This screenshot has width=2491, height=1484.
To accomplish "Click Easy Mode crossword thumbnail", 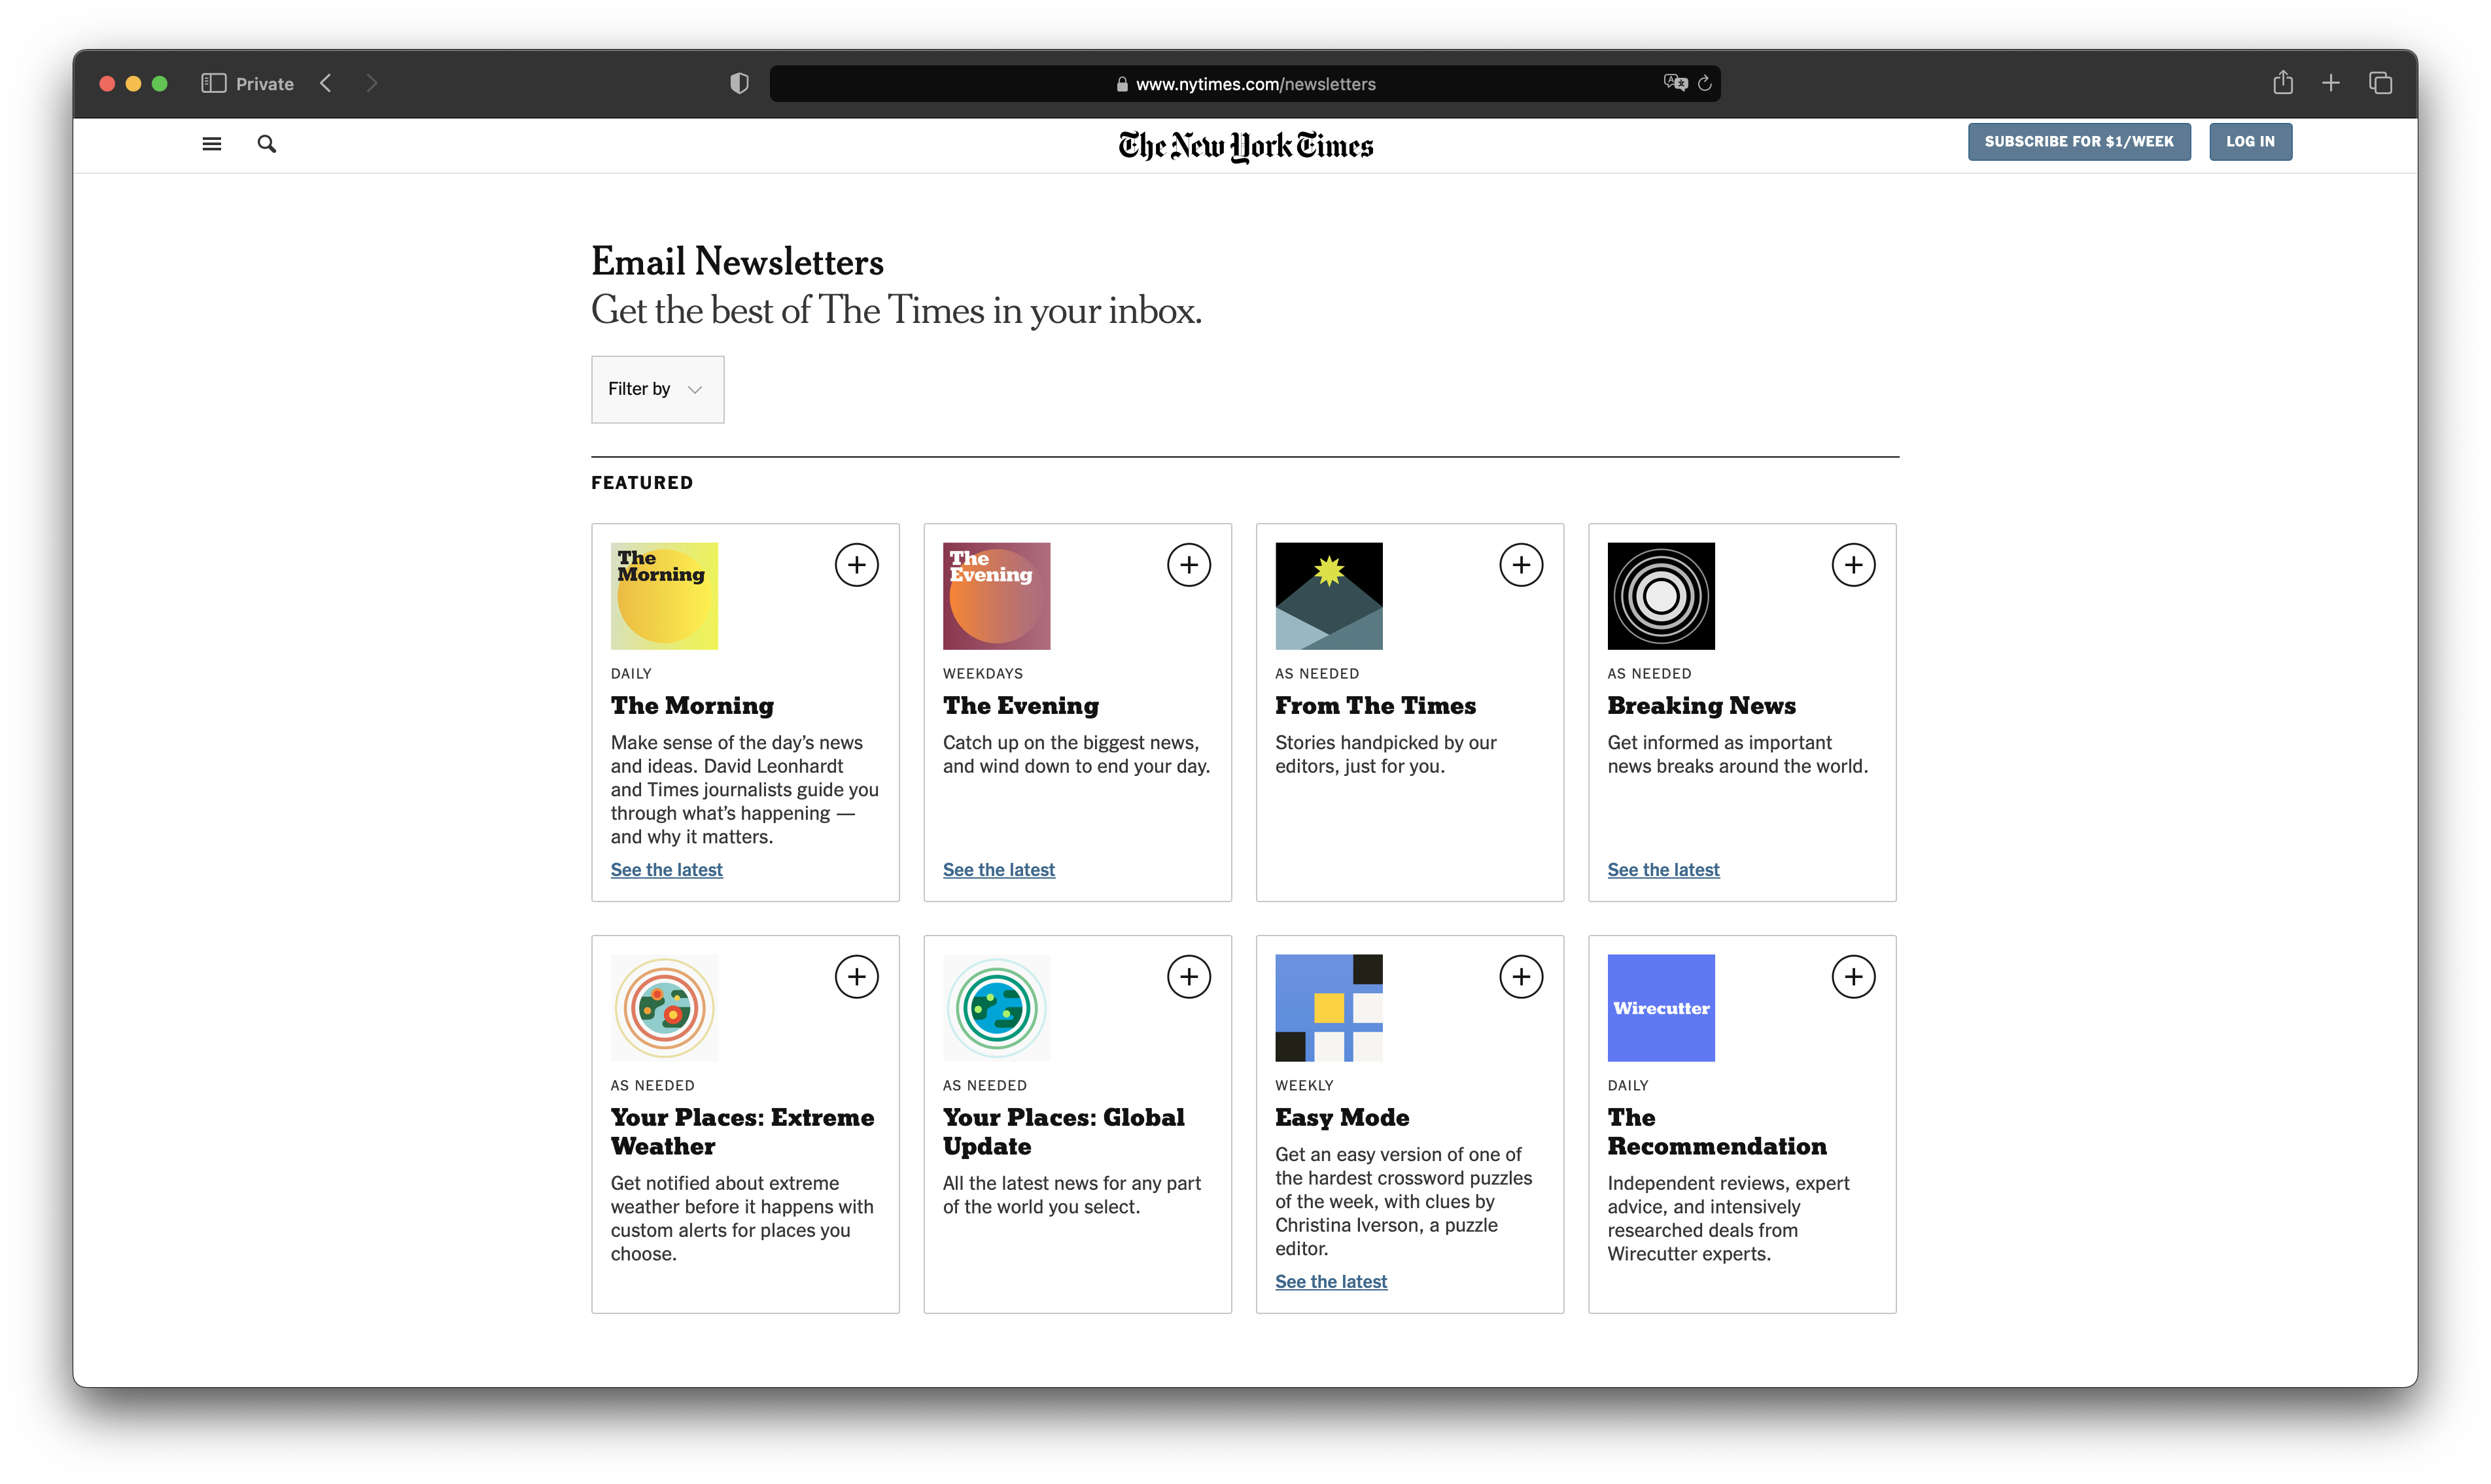I will click(1329, 1008).
